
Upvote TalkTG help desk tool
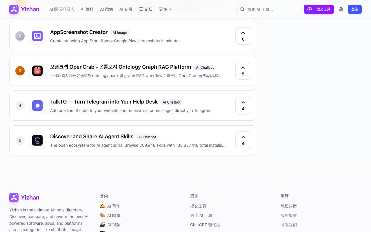pos(243,106)
